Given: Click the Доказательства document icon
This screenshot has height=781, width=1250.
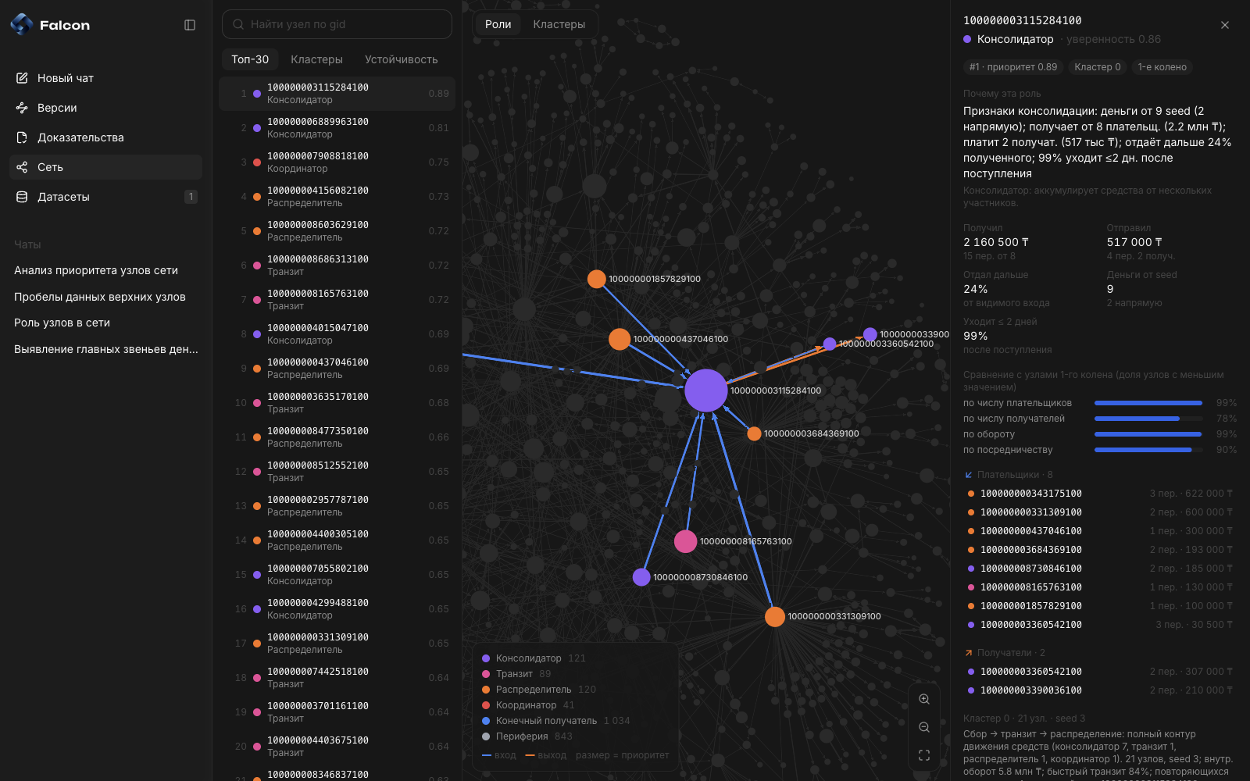Looking at the screenshot, I should (x=22, y=137).
